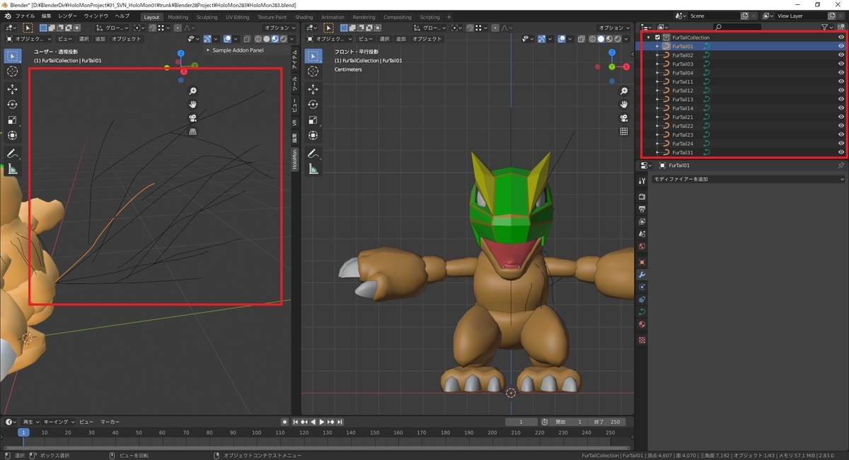Screen dimensions: 849x460
Task: Open the timeline Keying dropdown
Action: tap(59, 422)
